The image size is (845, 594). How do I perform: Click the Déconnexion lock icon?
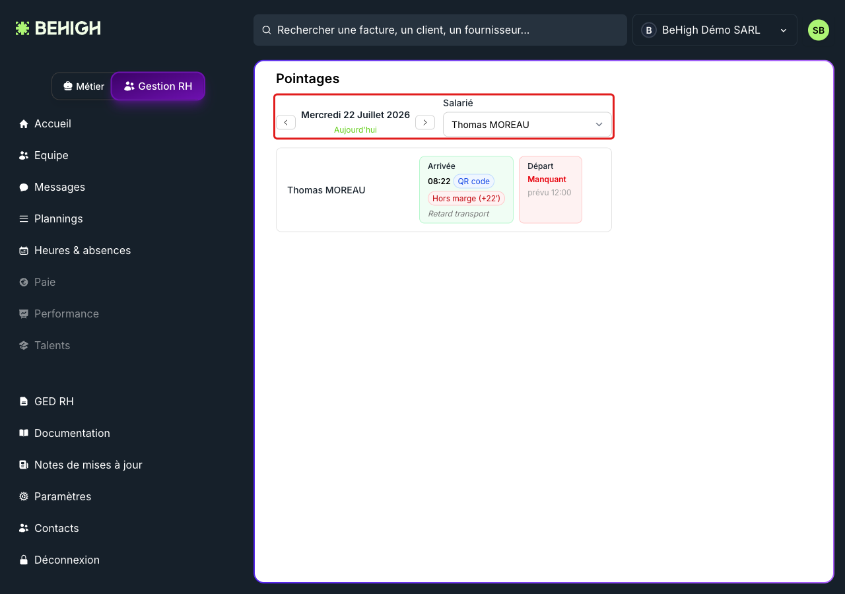point(24,560)
